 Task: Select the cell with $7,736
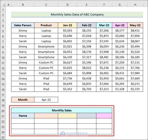pyautogui.click(x=67, y=78)
